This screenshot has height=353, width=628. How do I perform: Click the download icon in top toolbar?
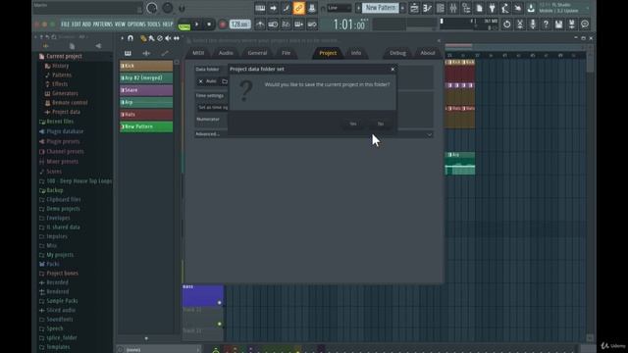(x=531, y=8)
